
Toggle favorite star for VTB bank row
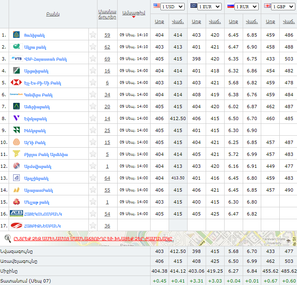click(x=93, y=58)
